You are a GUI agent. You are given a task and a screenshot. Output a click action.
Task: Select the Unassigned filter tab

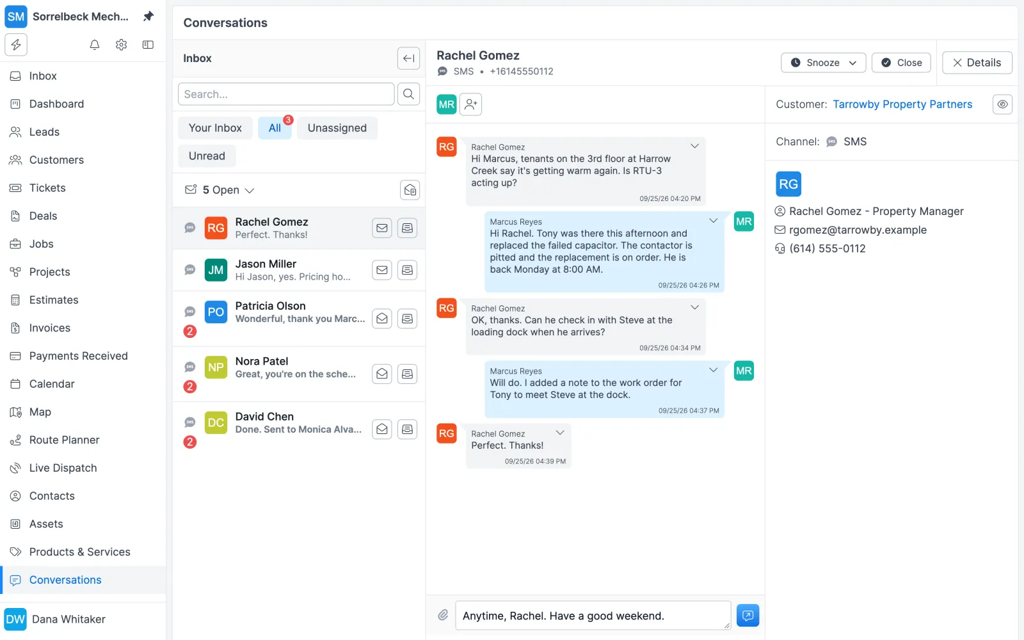click(x=337, y=128)
